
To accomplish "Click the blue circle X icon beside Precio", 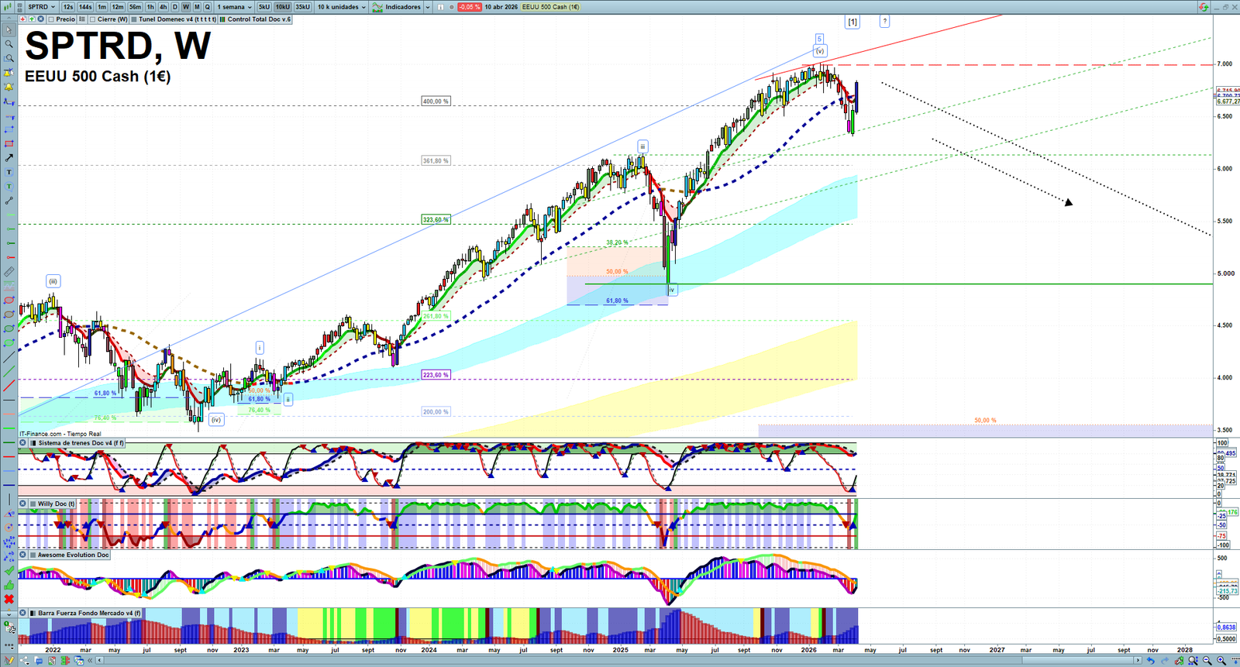I will (x=41, y=19).
